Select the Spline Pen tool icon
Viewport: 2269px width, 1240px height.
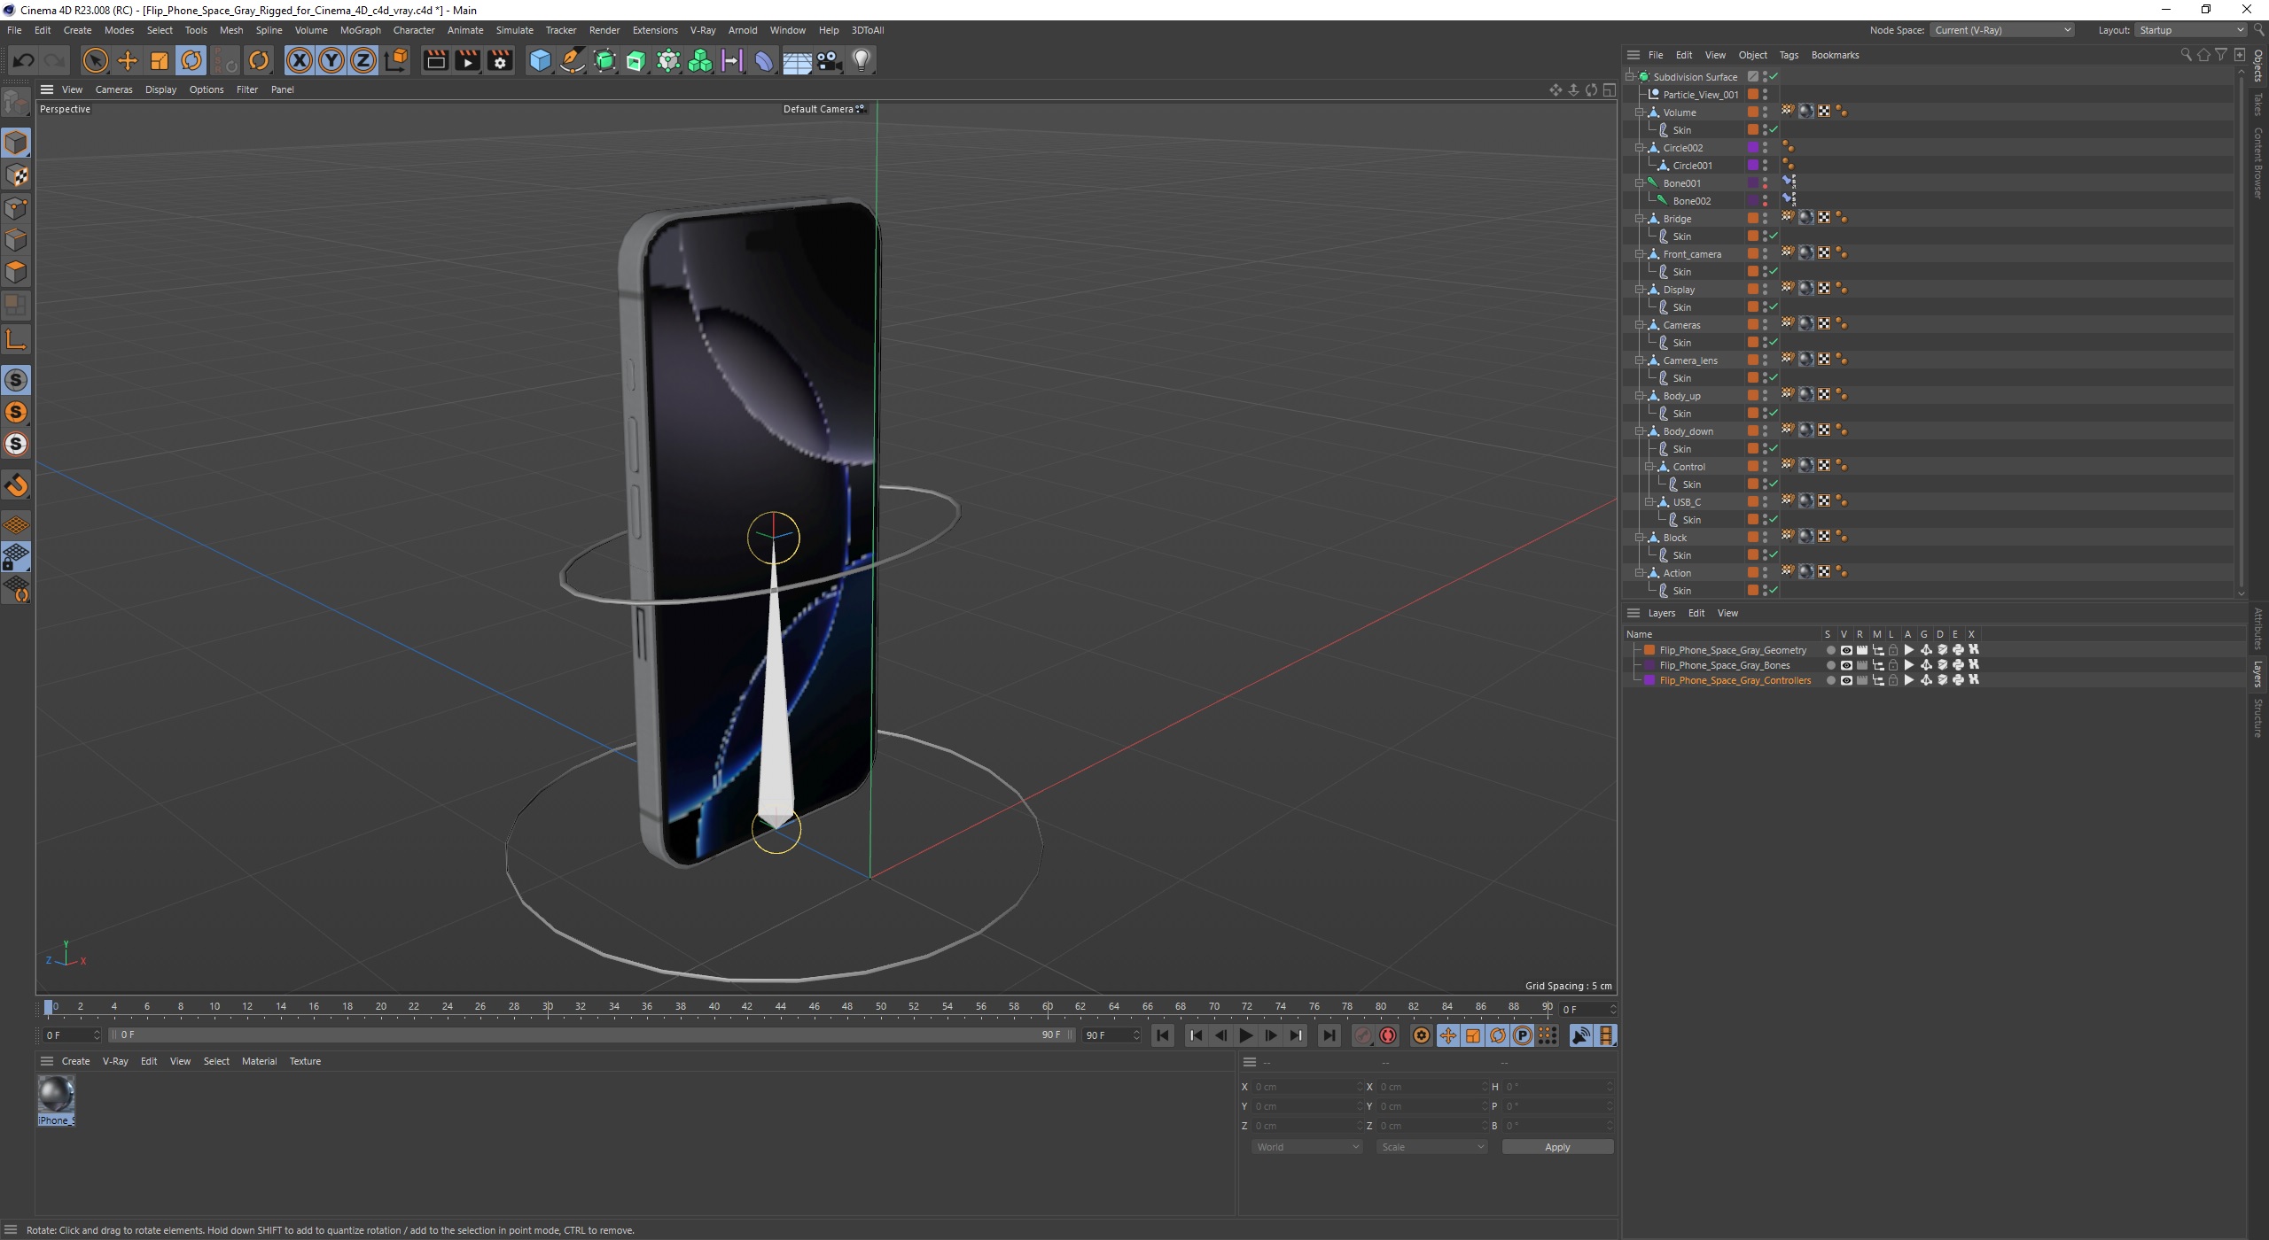tap(573, 60)
